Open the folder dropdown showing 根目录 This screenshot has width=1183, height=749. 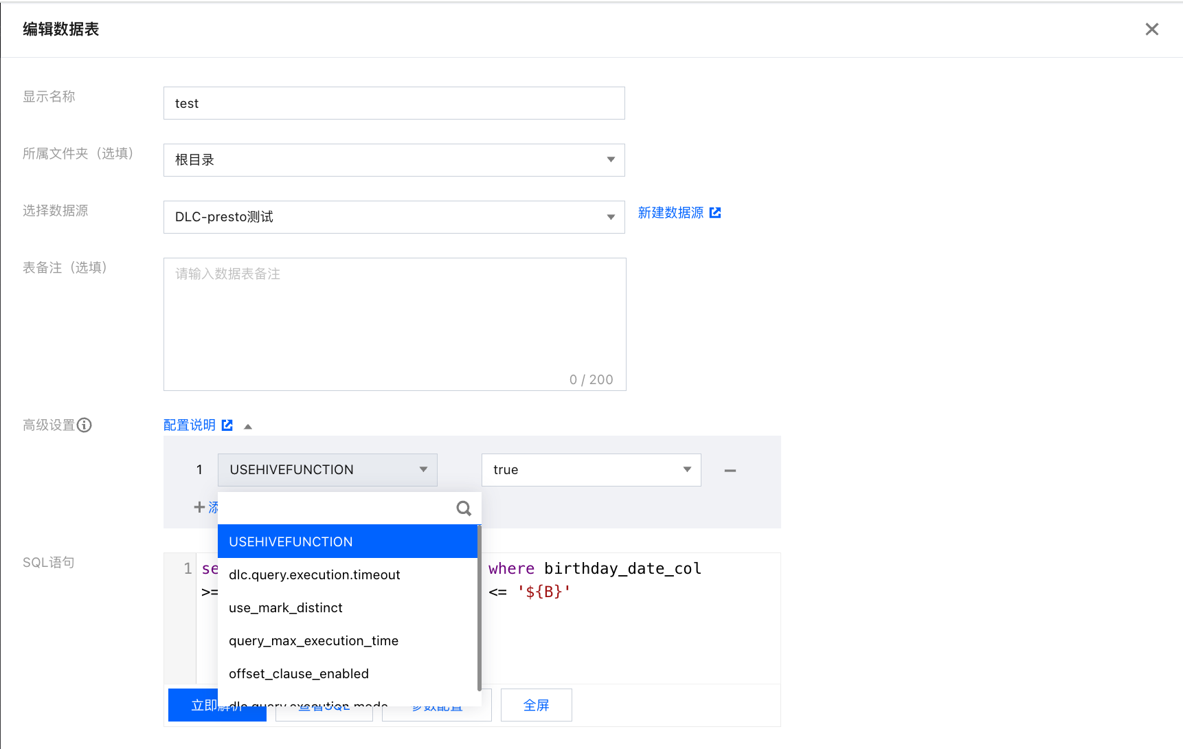coord(394,160)
